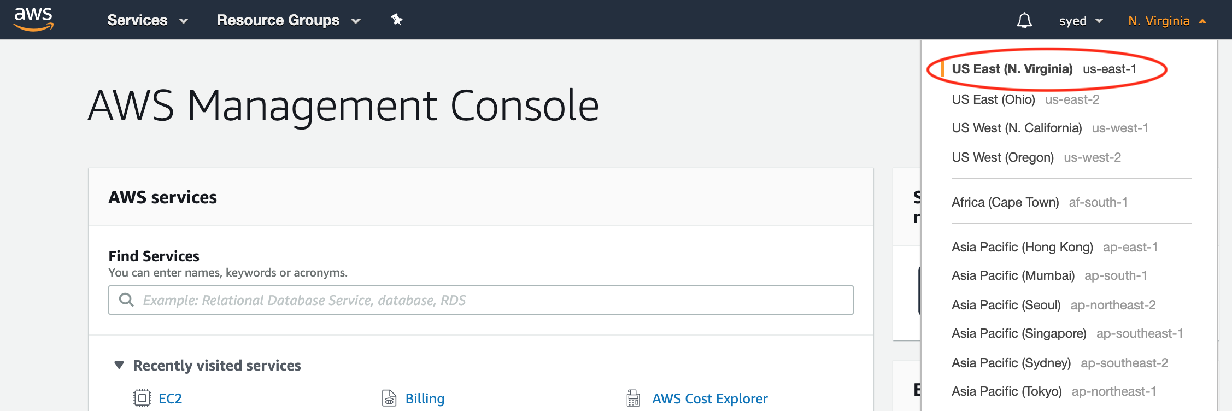This screenshot has width=1232, height=411.
Task: Open the AWS Cost Explorer link
Action: 709,398
